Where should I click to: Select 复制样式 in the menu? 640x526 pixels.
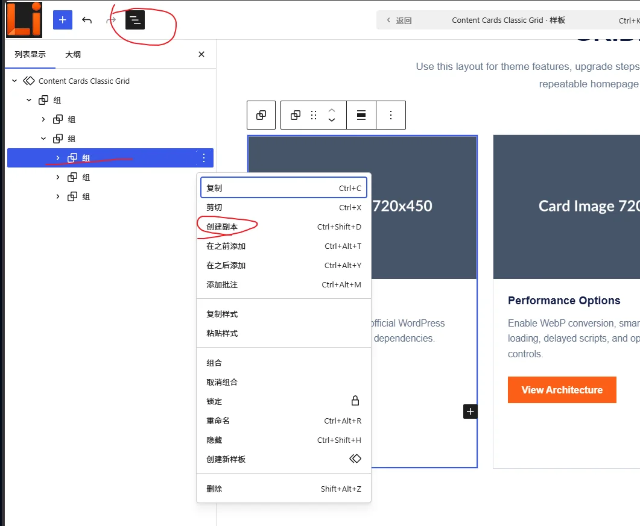(x=284, y=314)
